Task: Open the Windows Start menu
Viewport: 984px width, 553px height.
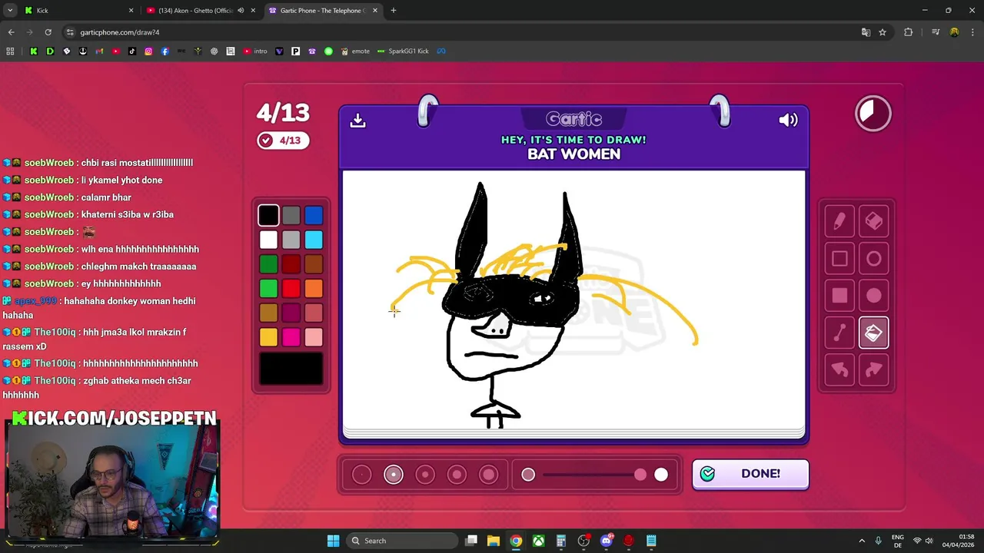Action: [333, 541]
